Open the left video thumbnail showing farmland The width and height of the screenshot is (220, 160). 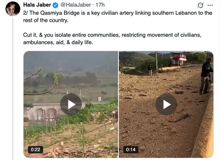pyautogui.click(x=71, y=104)
